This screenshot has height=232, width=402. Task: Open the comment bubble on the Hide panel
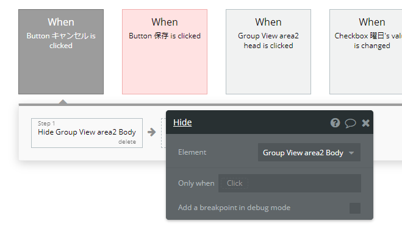(350, 123)
